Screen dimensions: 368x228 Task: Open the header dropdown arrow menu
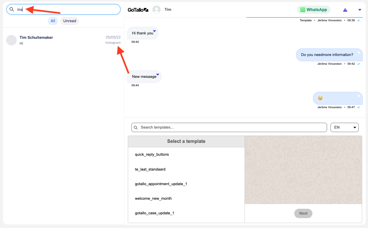point(360,10)
